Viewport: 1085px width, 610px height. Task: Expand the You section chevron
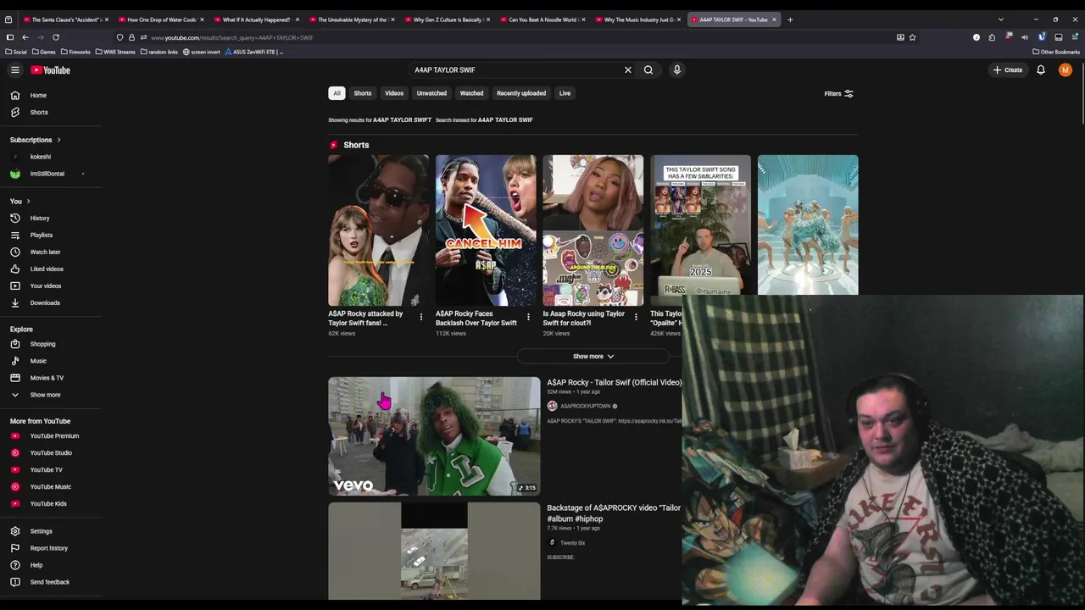(x=28, y=202)
